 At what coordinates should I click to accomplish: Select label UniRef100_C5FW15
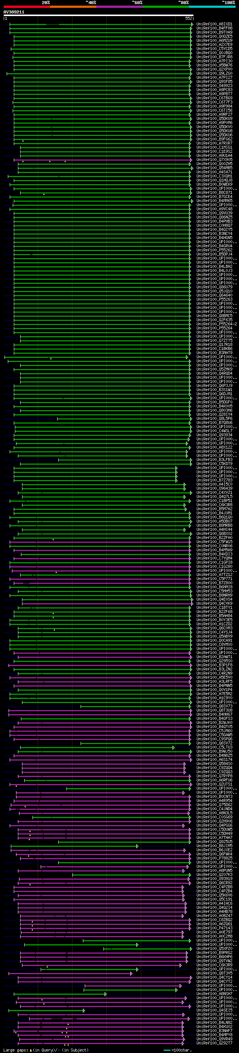coord(214,542)
